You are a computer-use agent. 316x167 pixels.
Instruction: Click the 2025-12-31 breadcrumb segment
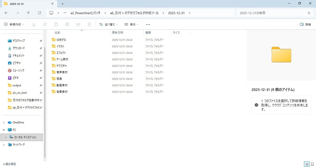[176, 13]
